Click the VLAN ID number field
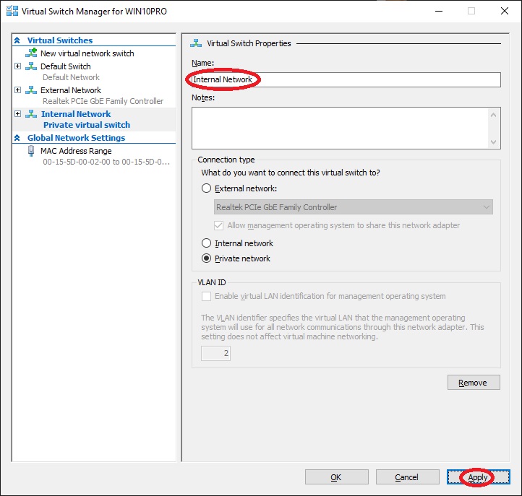Screen dimensions: 522x496 [x=215, y=353]
